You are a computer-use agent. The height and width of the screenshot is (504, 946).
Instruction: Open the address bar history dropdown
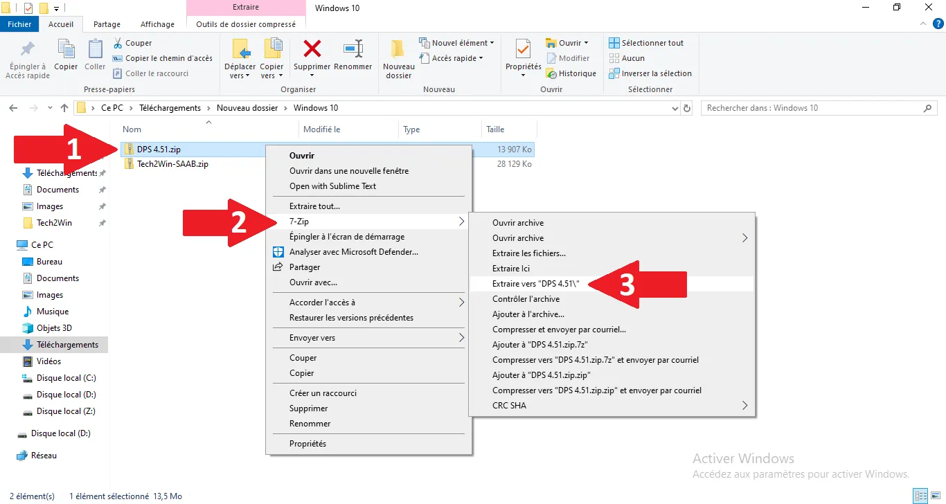click(676, 108)
